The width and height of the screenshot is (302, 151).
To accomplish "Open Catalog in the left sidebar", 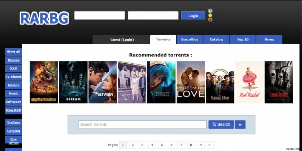I will point(14,131).
